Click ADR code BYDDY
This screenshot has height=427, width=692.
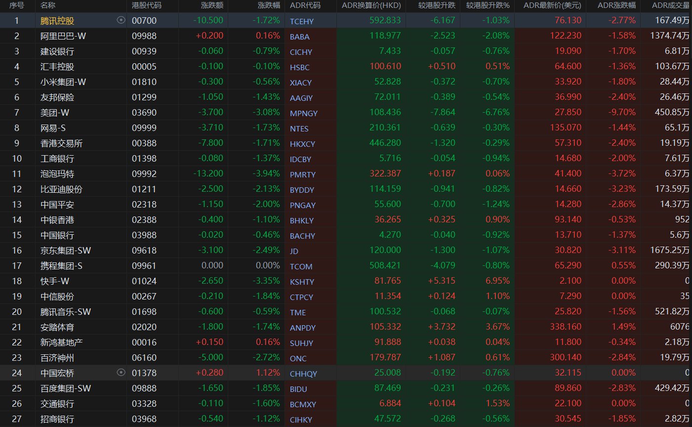click(x=302, y=190)
